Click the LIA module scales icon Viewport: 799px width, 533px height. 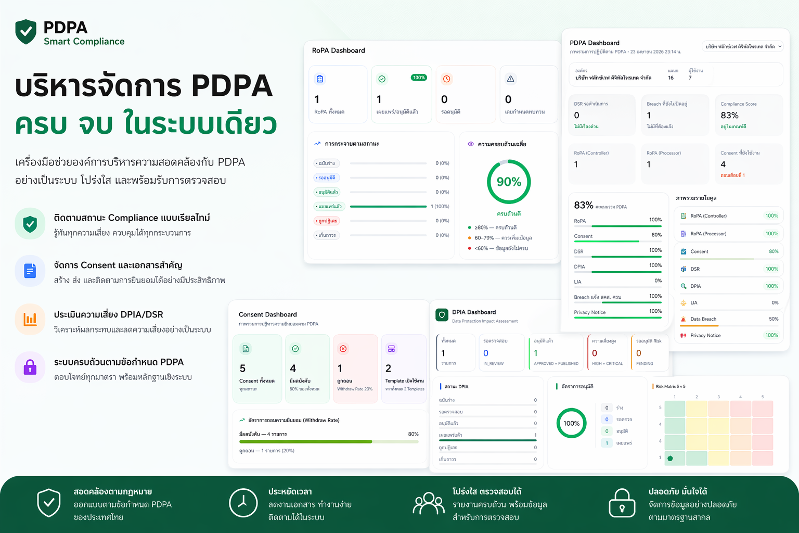pos(684,302)
